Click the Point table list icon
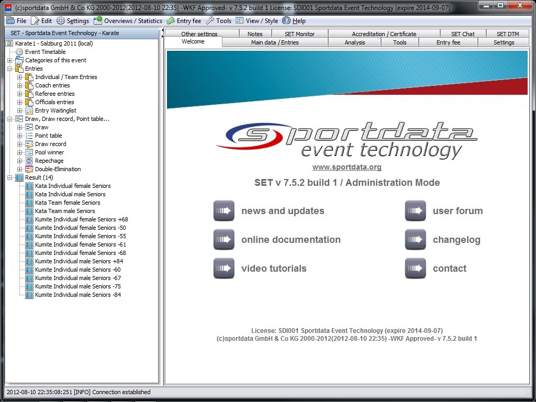Image resolution: width=536 pixels, height=402 pixels. click(29, 136)
